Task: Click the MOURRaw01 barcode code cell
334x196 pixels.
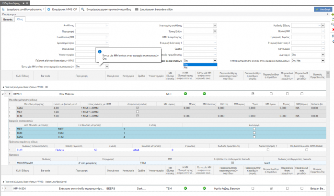Action: [46, 163]
